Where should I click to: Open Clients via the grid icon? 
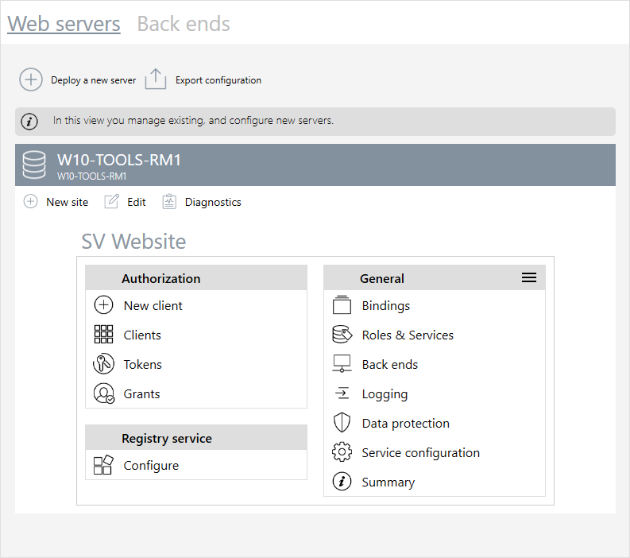tap(103, 335)
